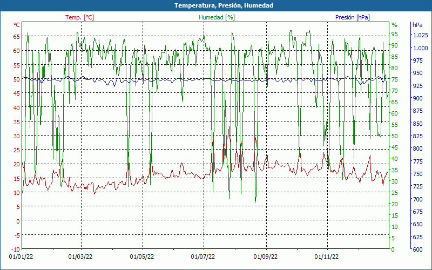Click the '01/01/22' date label
This screenshot has width=432, height=270.
pyautogui.click(x=21, y=257)
